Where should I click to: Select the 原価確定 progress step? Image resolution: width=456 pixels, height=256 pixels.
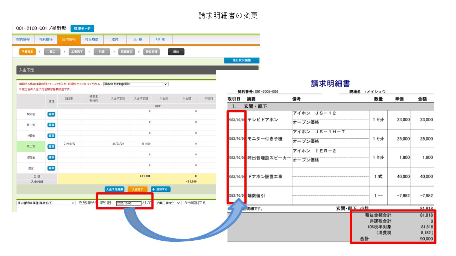[x=126, y=52]
